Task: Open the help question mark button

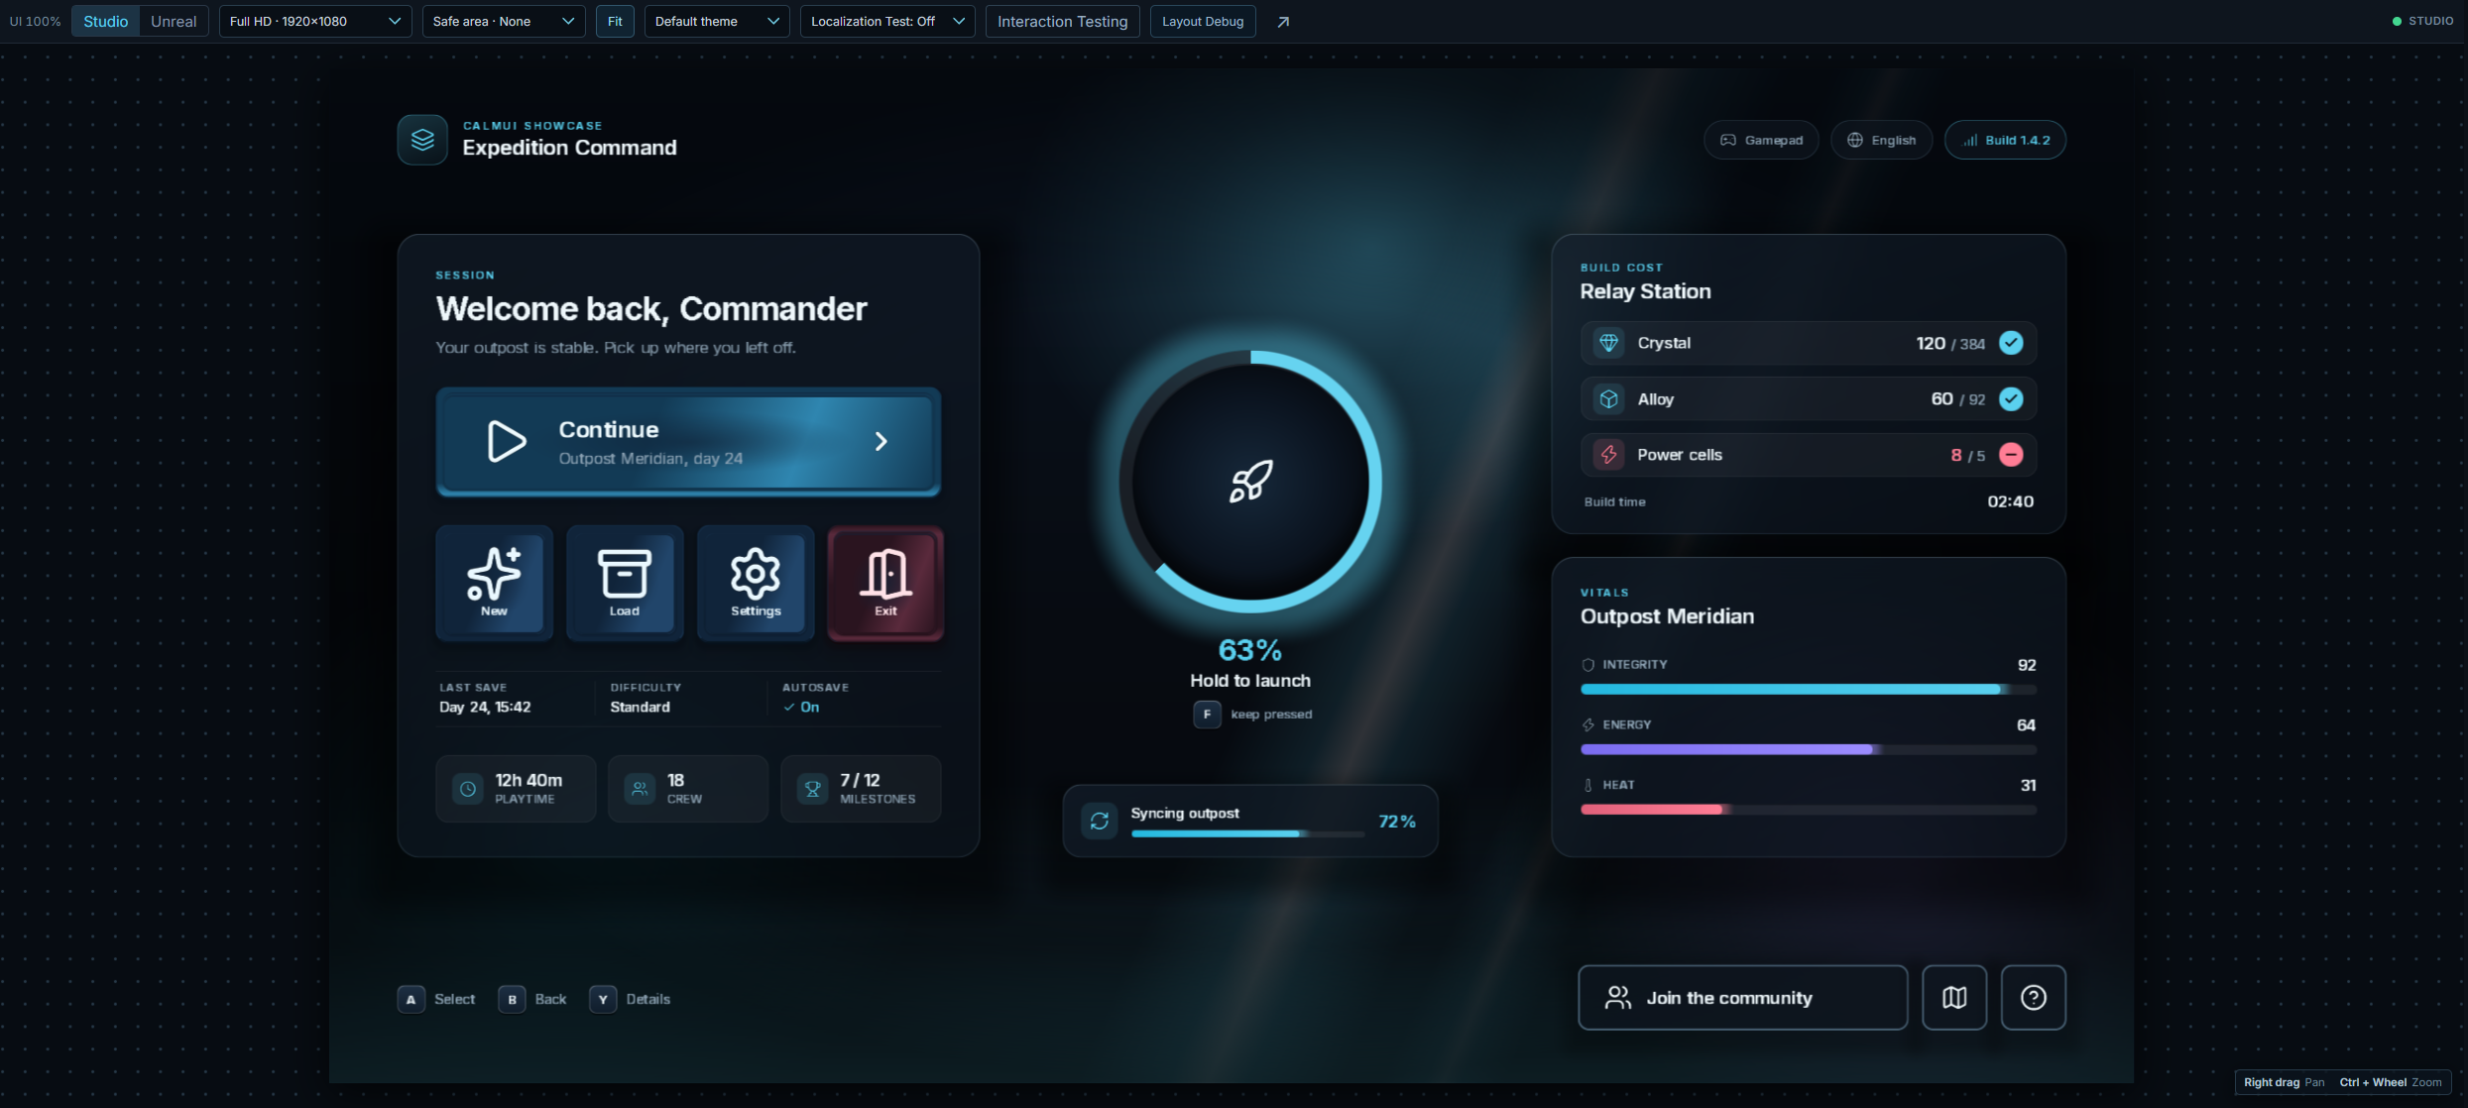Action: click(x=2033, y=997)
